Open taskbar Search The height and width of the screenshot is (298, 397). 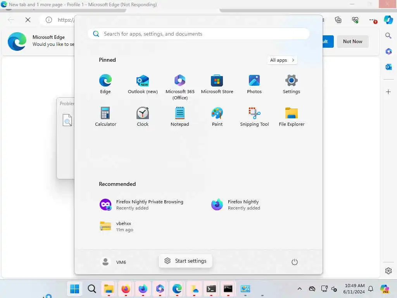(91, 289)
